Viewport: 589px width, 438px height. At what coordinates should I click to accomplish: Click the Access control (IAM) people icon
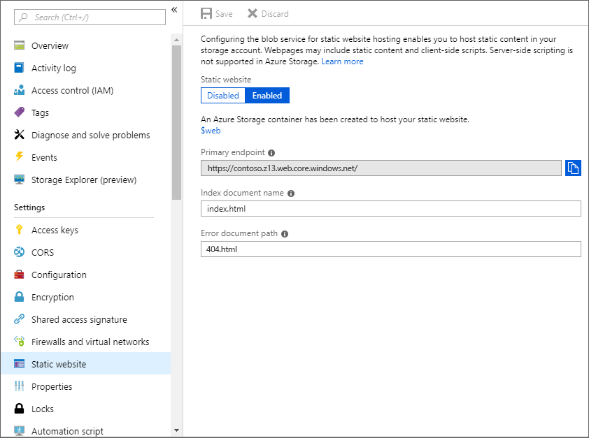(x=19, y=90)
